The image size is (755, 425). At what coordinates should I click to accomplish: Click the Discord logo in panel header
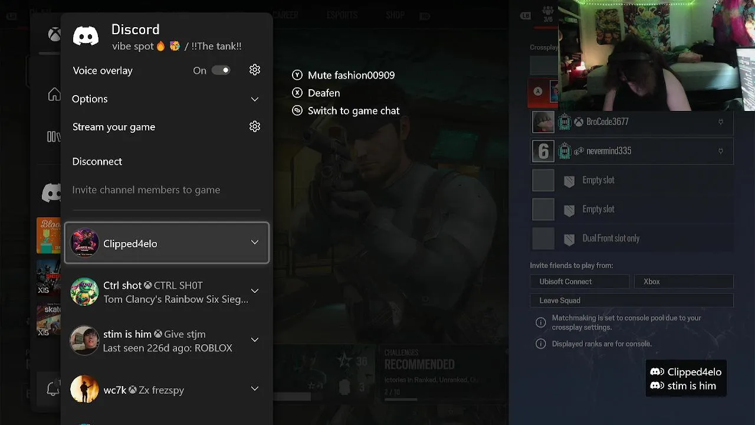86,35
